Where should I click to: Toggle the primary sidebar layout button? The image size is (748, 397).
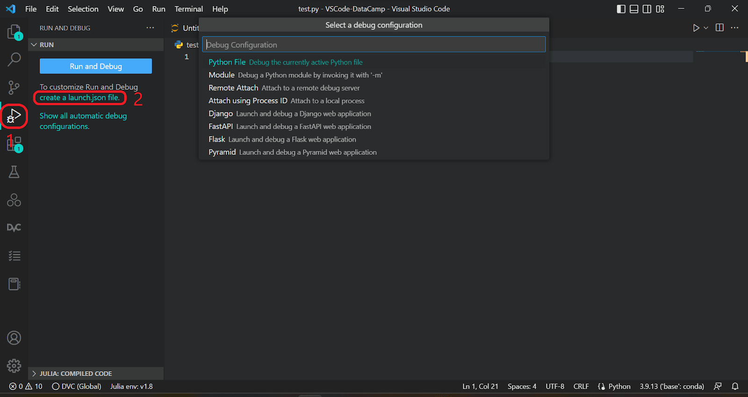tap(621, 9)
